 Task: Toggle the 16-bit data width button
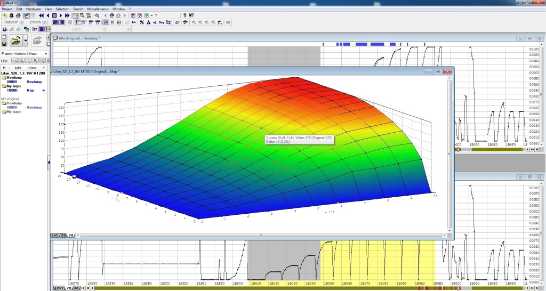point(84,22)
